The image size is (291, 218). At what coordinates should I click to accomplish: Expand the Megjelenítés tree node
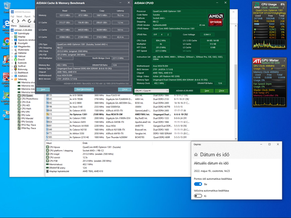(x=12, y=47)
